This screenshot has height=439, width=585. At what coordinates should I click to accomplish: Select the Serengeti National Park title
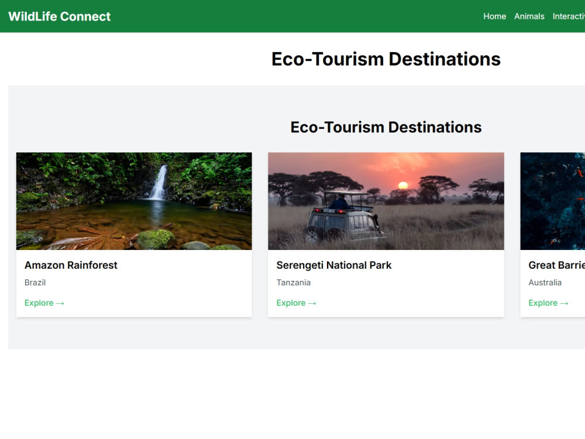[x=334, y=265]
